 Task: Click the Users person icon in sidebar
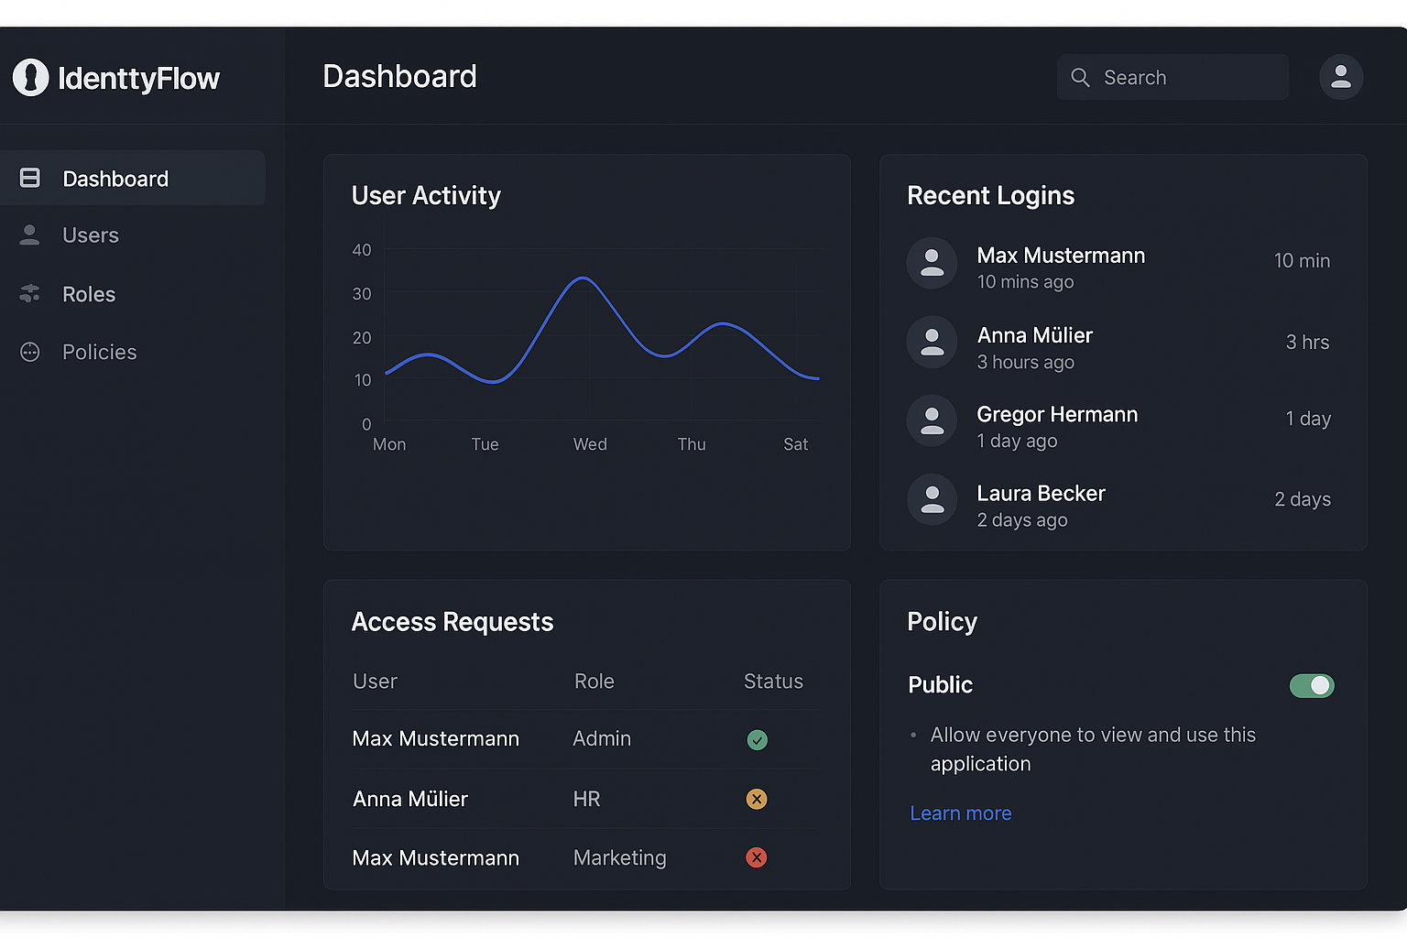click(30, 235)
